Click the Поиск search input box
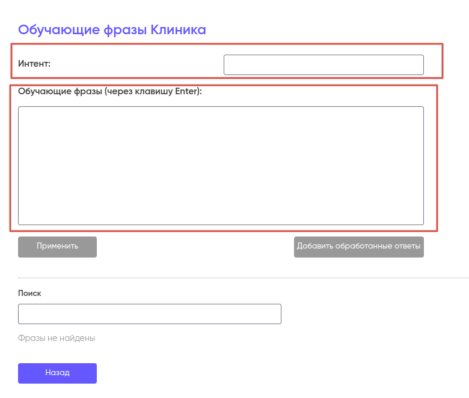 point(150,314)
